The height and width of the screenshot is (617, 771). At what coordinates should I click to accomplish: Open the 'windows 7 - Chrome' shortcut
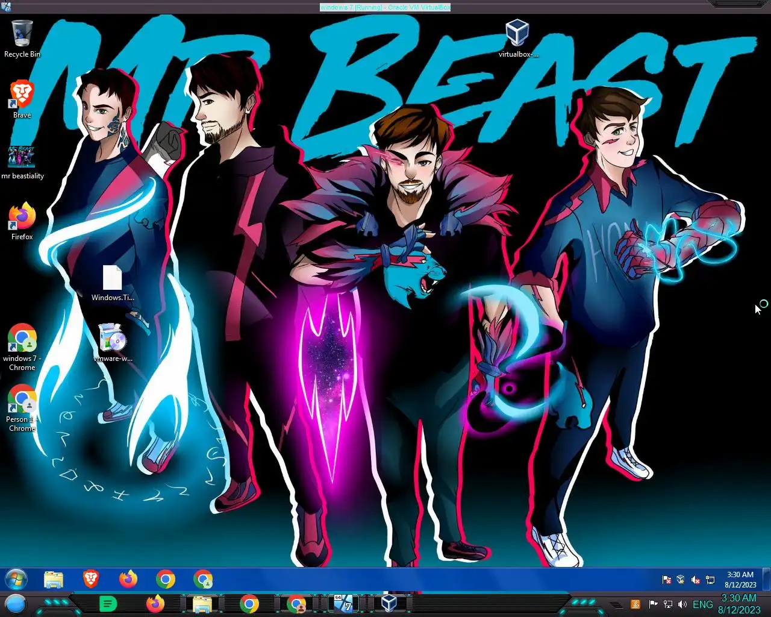(22, 347)
